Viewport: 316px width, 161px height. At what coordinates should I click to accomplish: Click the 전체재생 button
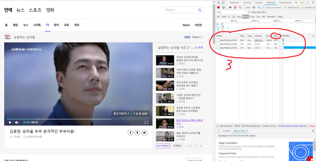click(x=163, y=146)
